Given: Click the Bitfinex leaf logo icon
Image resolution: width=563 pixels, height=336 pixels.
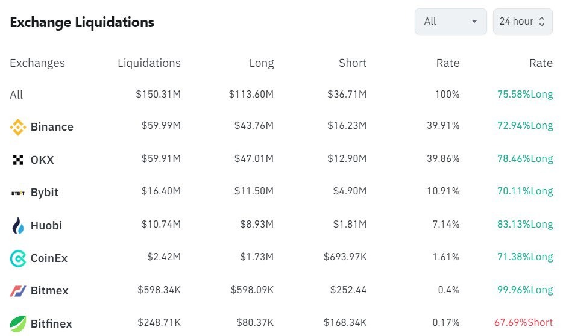Looking at the screenshot, I should click(x=18, y=323).
